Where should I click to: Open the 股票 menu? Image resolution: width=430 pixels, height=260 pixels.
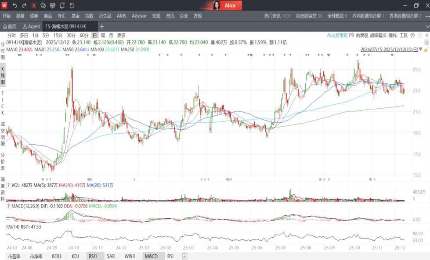20,16
